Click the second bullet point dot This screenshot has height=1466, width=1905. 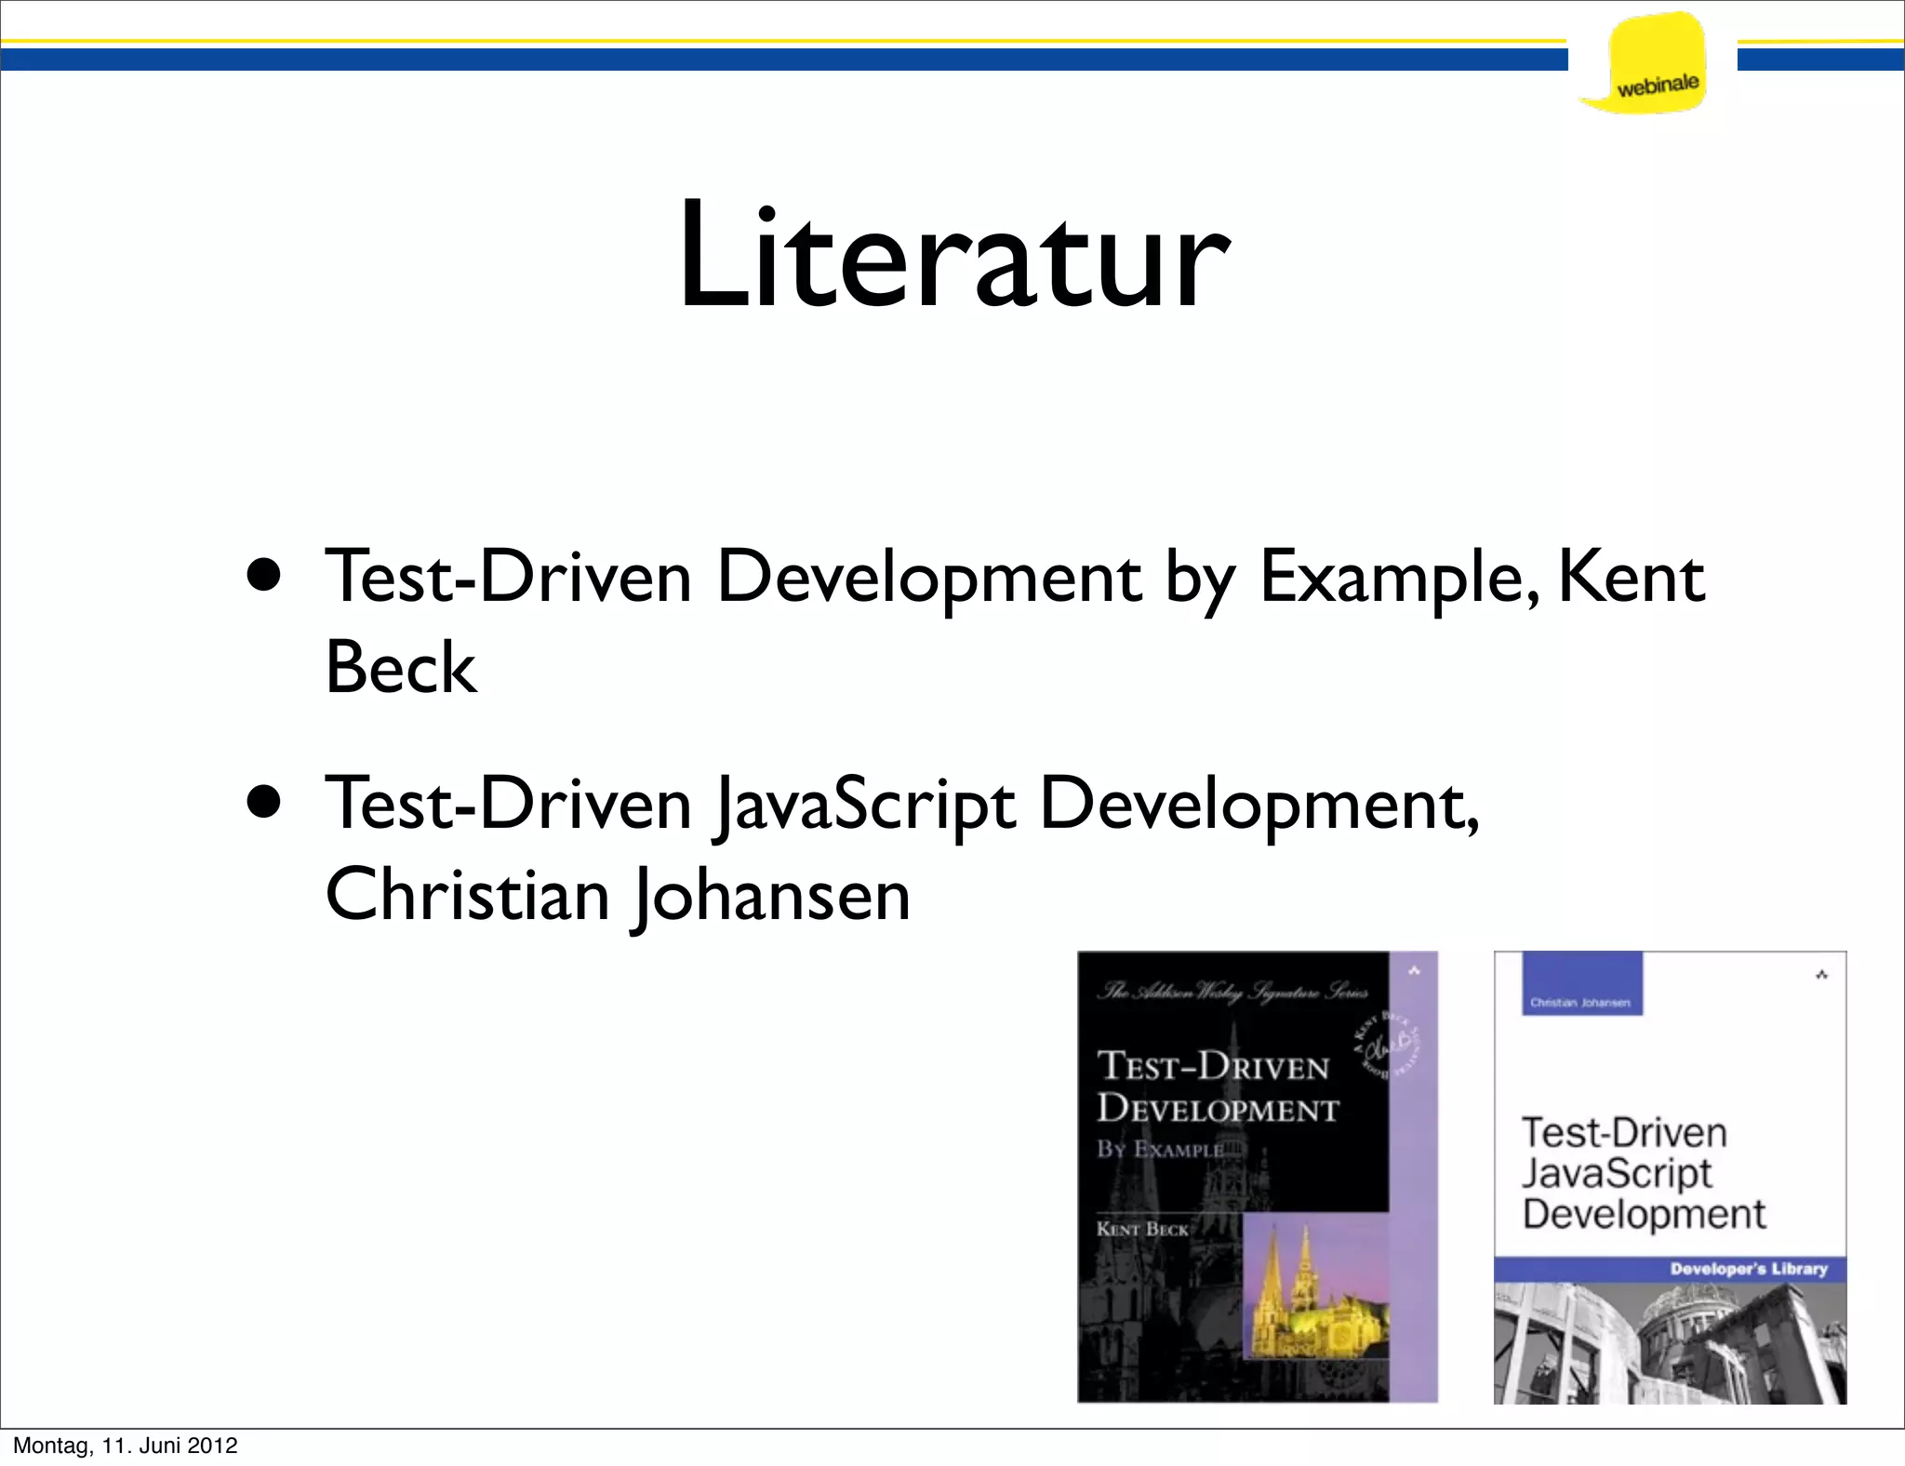click(264, 802)
